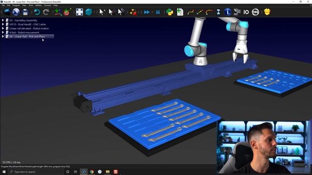
Task: Add a digital IO instruction
Action: [246, 12]
